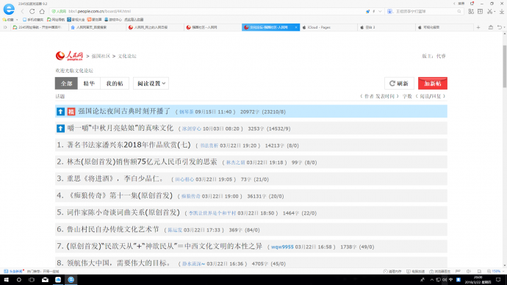Close the active 文化论坛 tab

(296, 27)
